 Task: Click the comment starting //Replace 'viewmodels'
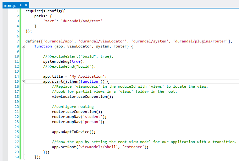point(130,86)
